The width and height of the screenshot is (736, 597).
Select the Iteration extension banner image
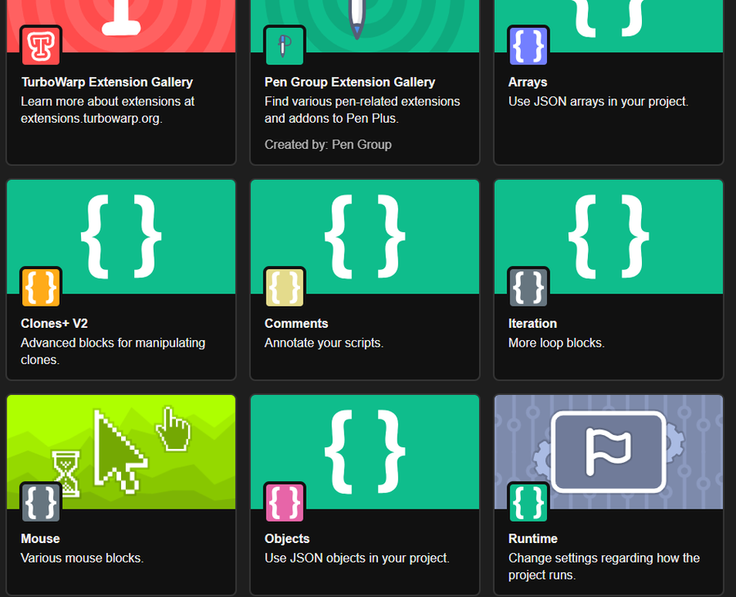point(608,236)
